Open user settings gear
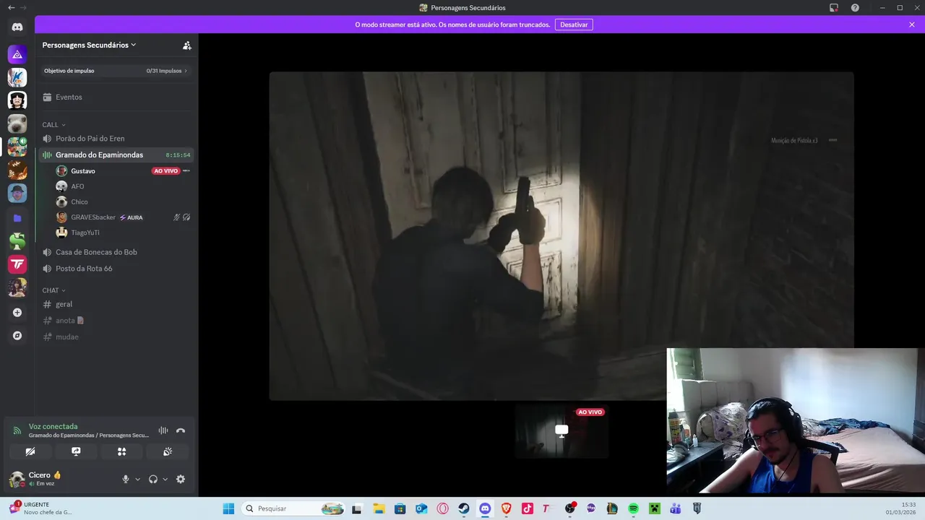This screenshot has width=925, height=520. tap(181, 479)
